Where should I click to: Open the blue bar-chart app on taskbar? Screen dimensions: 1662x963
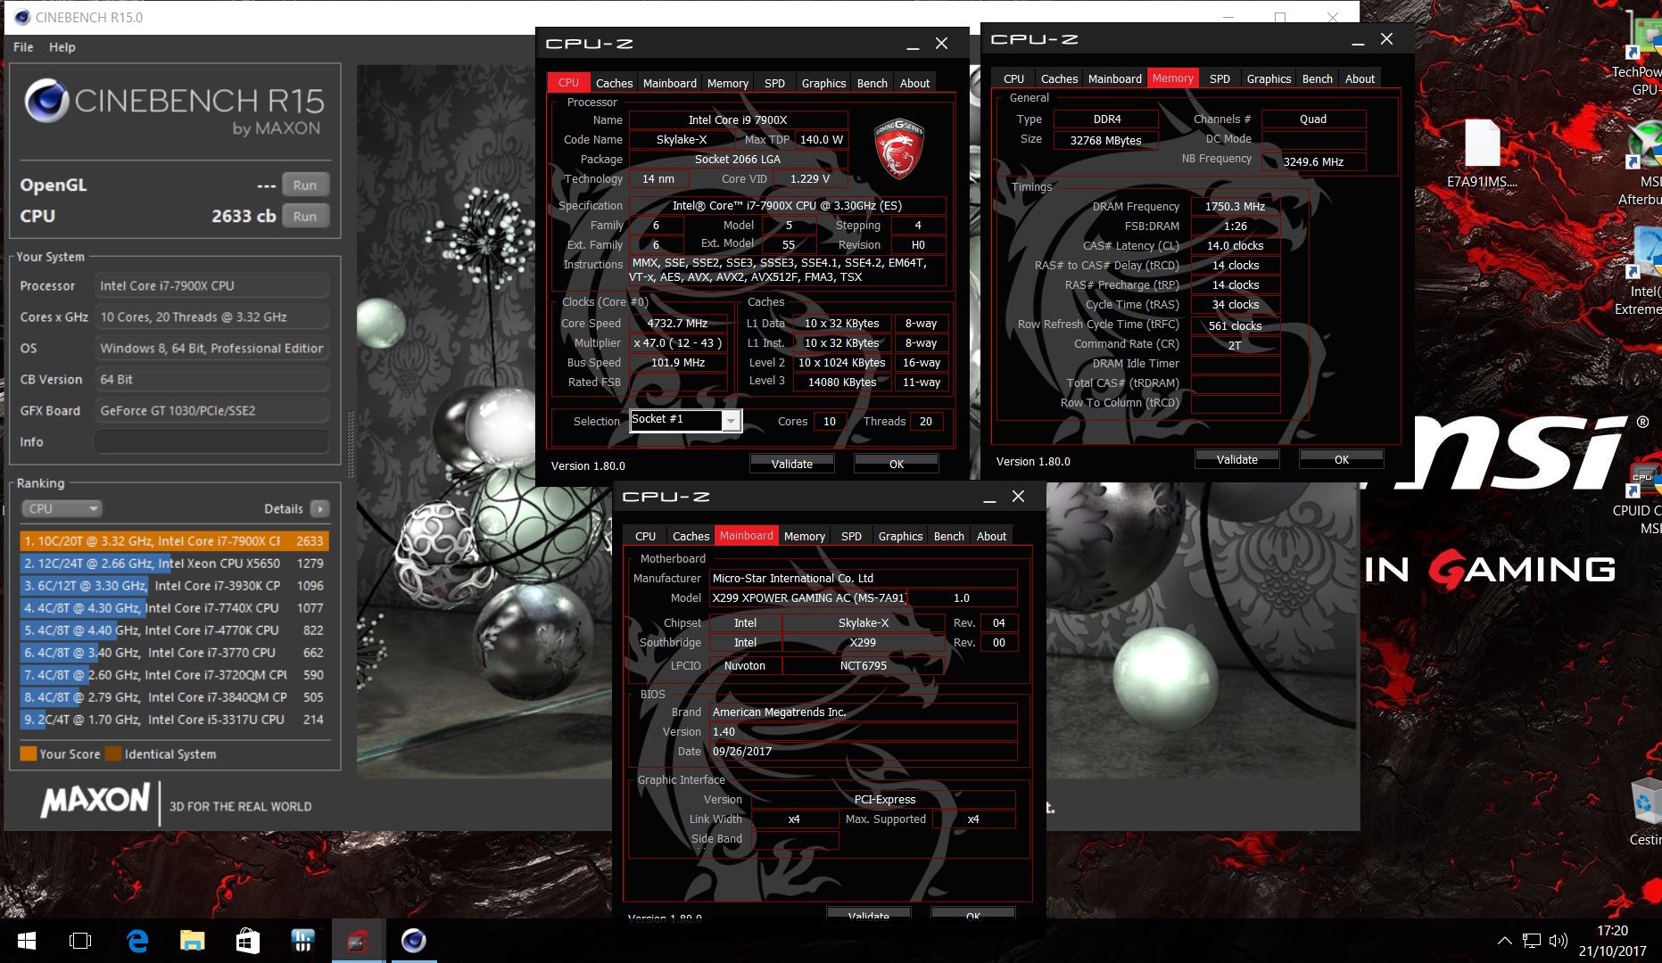(303, 941)
